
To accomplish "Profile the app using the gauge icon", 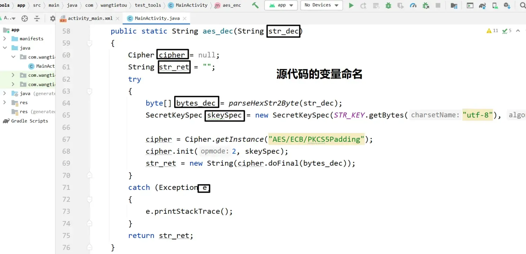I will (x=413, y=5).
